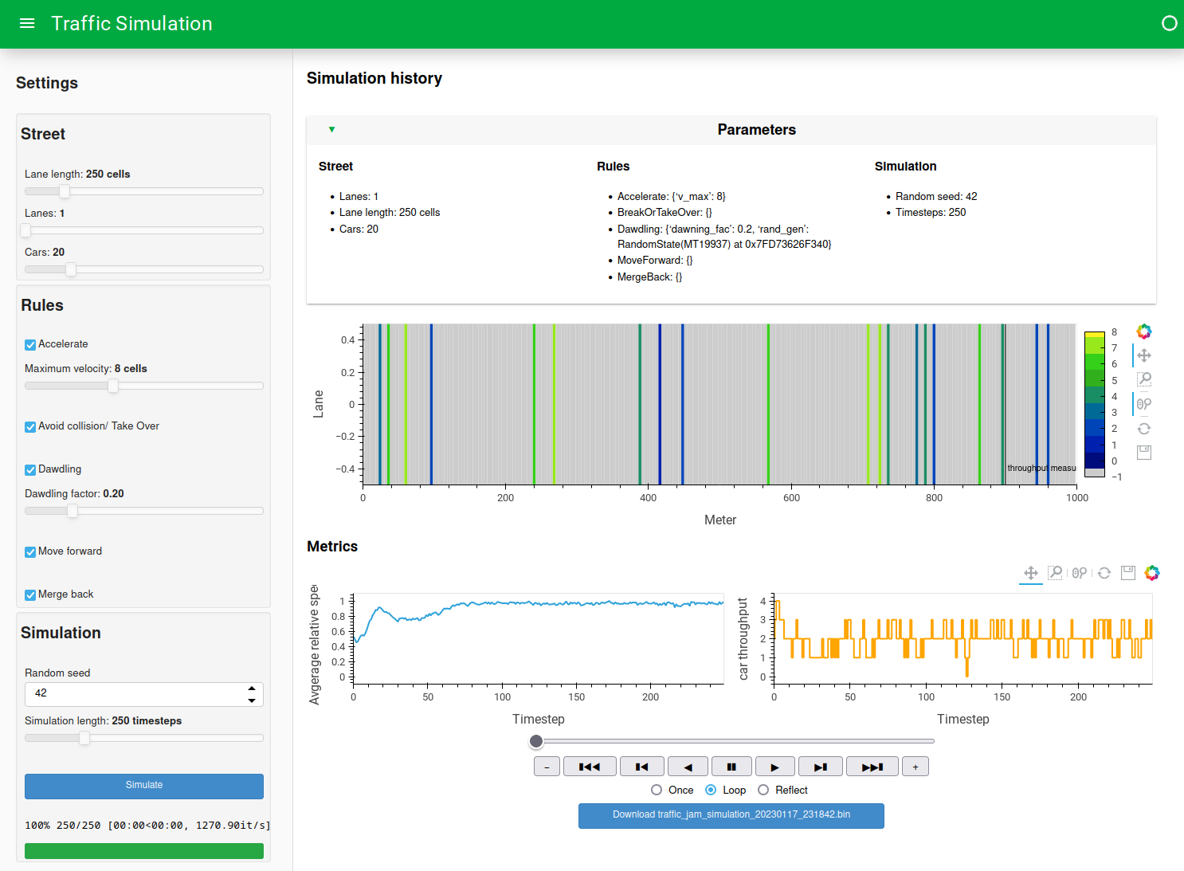Jump to the last frame of the animation
Screen dimensions: 1184x871
tap(872, 767)
